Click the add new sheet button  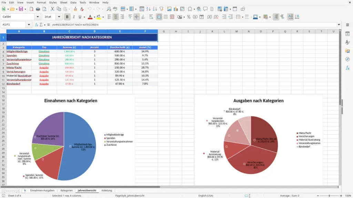25,190
